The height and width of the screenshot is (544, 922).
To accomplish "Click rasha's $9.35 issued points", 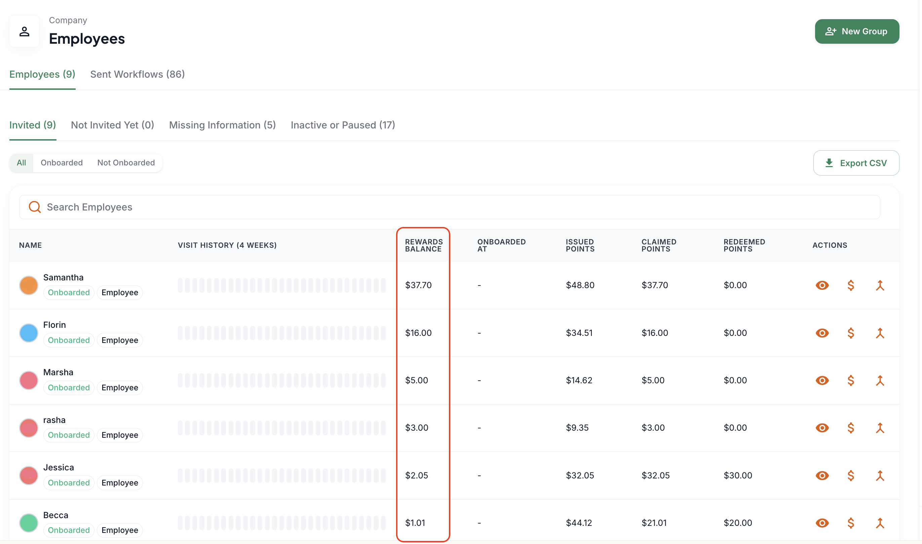I will point(577,428).
